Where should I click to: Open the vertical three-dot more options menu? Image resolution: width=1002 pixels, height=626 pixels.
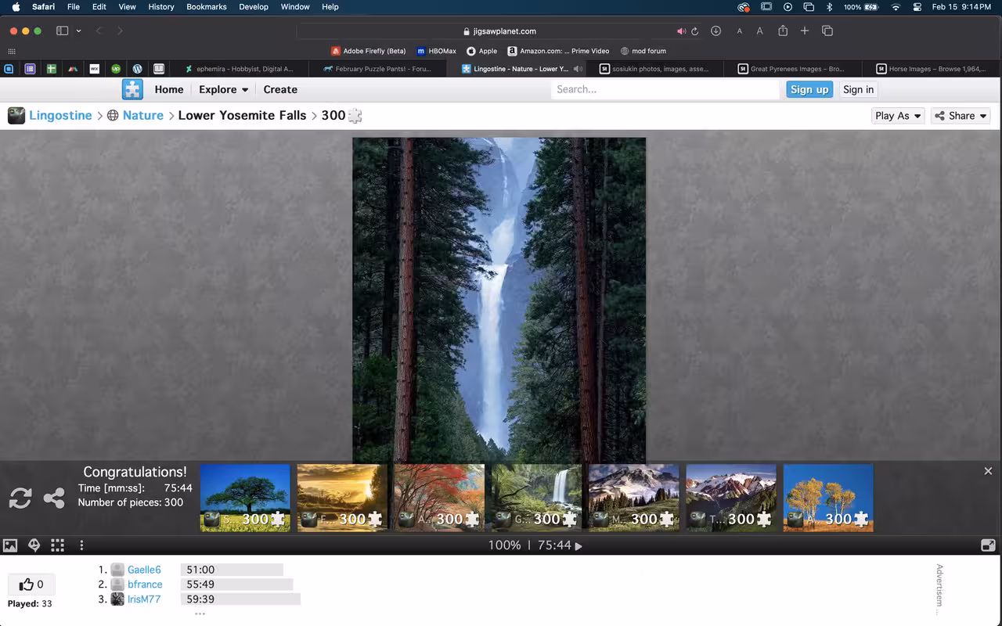pyautogui.click(x=81, y=545)
